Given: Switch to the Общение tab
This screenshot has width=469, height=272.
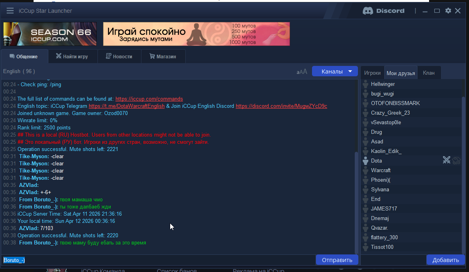Looking at the screenshot, I should pos(24,56).
